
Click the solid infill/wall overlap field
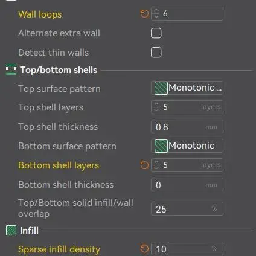click(x=187, y=209)
